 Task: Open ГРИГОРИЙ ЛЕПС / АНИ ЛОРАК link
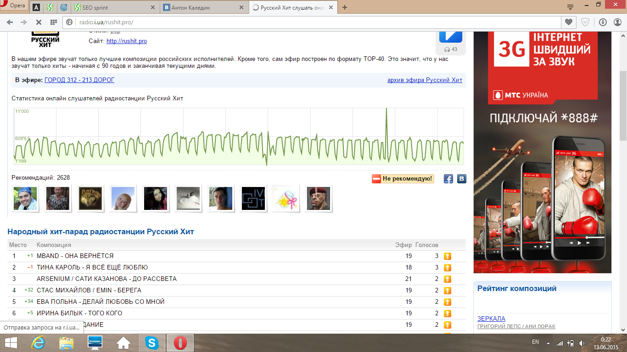[516, 326]
